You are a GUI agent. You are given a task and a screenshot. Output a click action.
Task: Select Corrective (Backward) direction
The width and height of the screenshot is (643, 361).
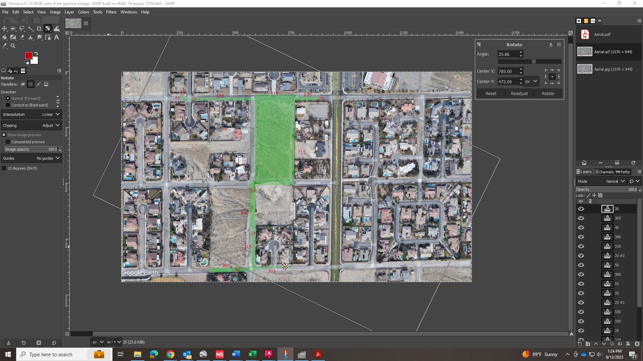8,105
